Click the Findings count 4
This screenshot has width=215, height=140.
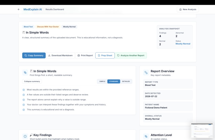pyautogui.click(x=160, y=36)
